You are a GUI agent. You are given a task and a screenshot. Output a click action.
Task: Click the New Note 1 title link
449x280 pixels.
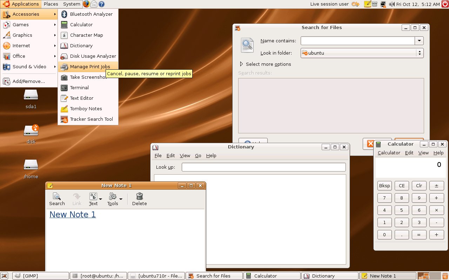tap(73, 215)
